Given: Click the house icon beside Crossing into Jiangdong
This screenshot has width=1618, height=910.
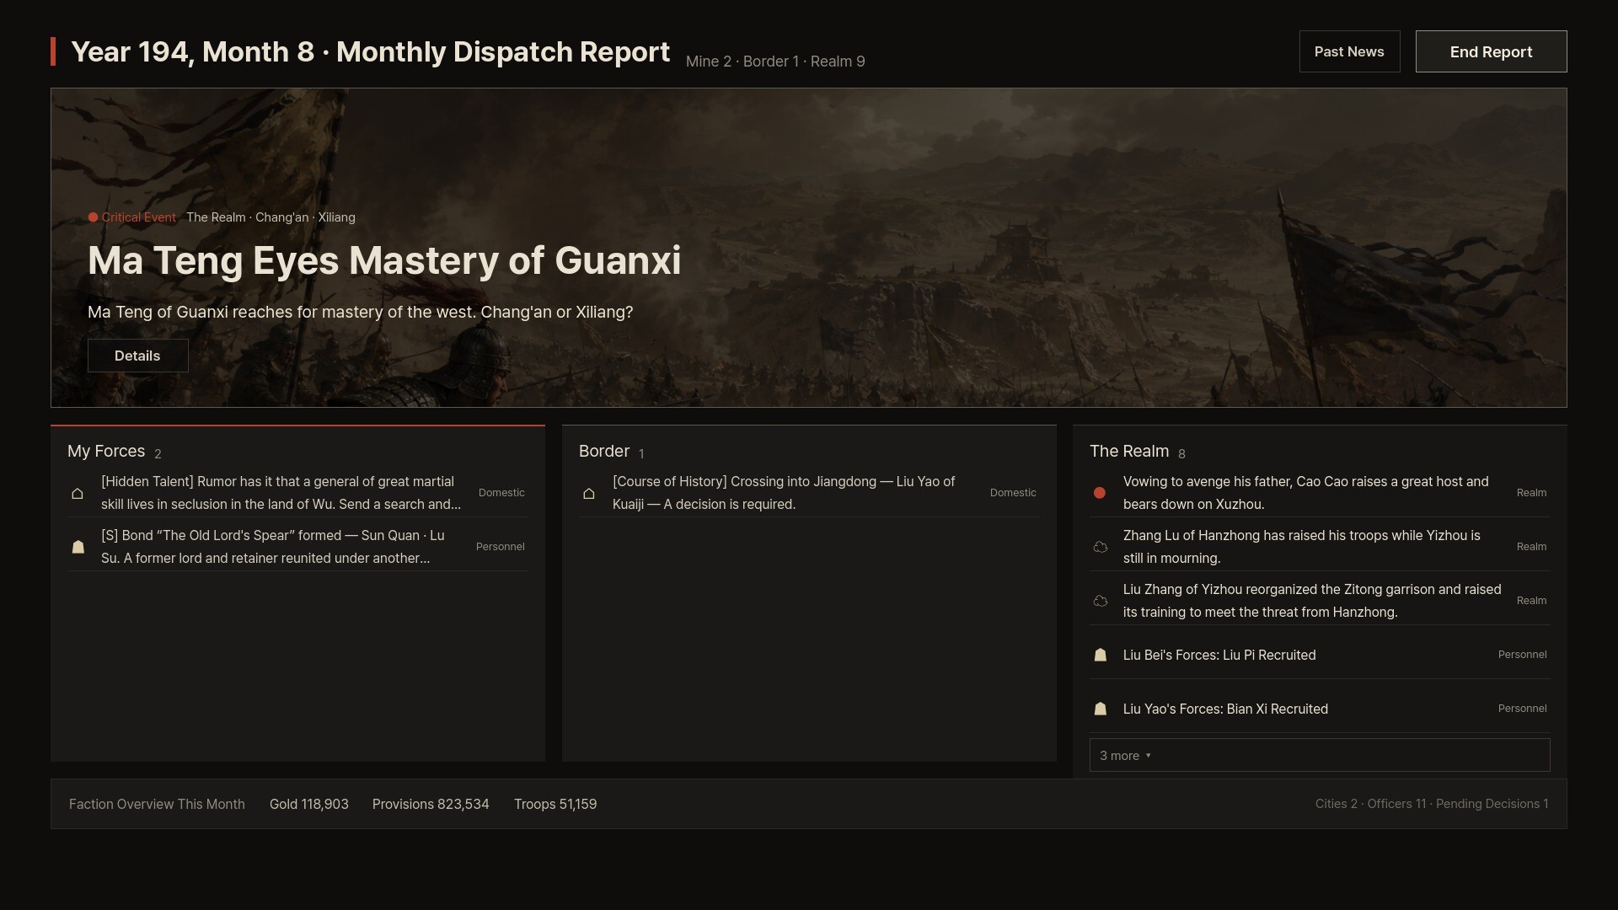Looking at the screenshot, I should 589,493.
